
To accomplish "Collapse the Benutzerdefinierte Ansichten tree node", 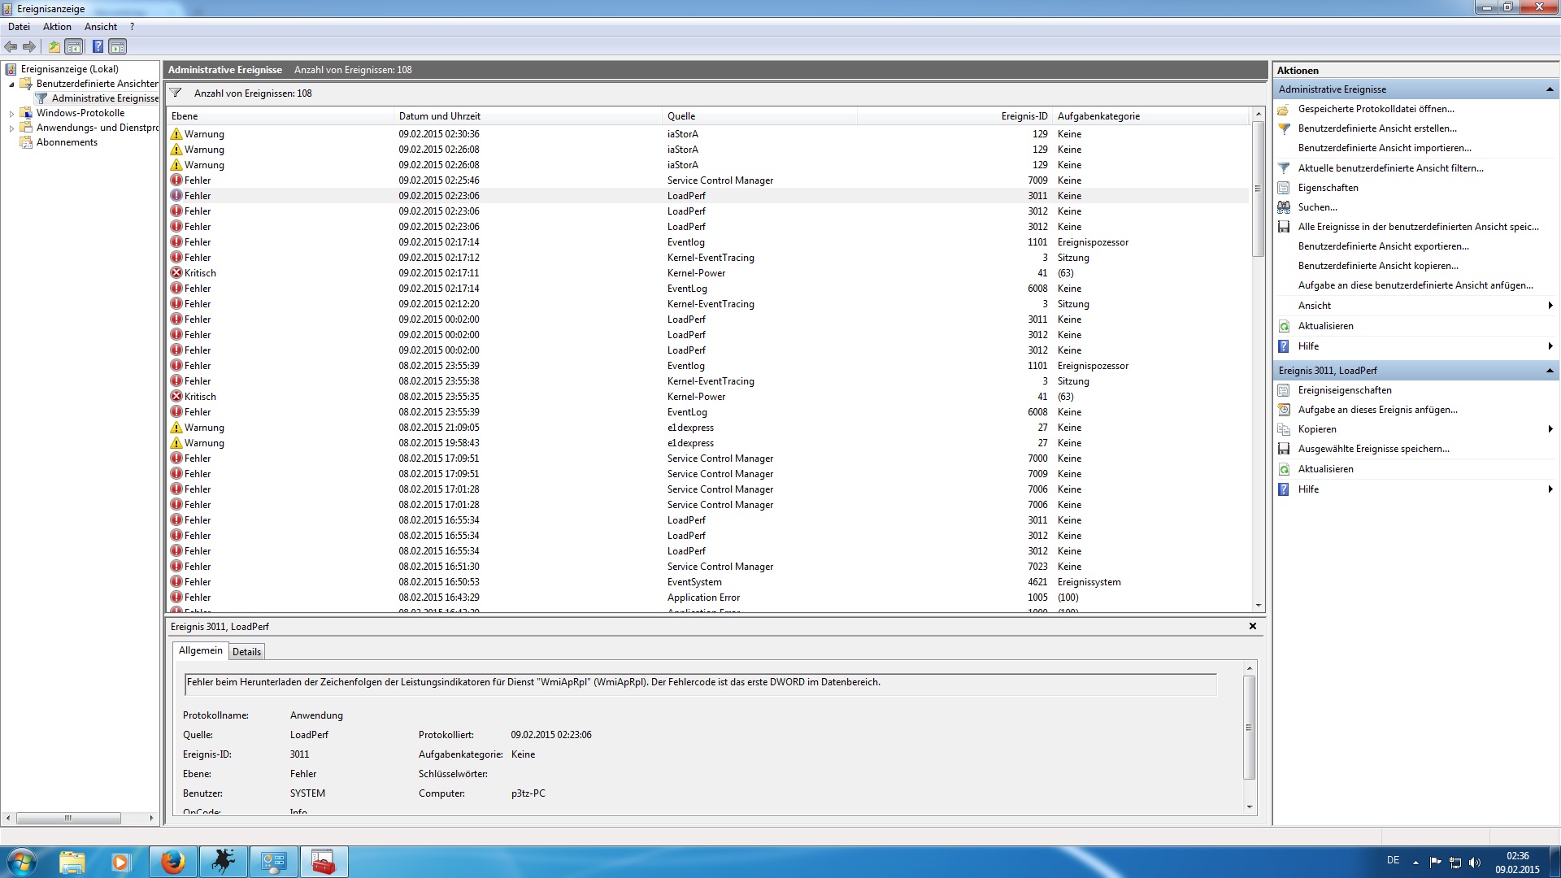I will (x=11, y=85).
